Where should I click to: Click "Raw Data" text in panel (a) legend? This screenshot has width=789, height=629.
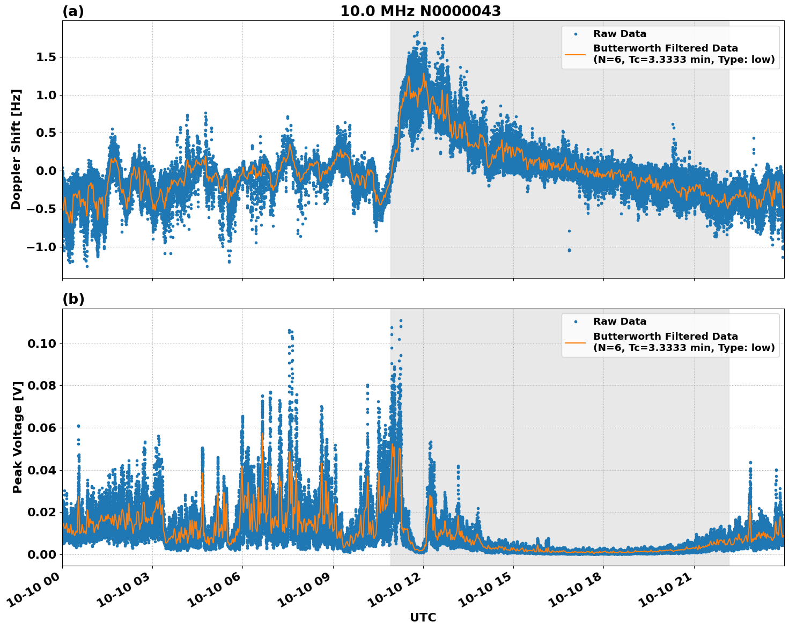tap(620, 34)
